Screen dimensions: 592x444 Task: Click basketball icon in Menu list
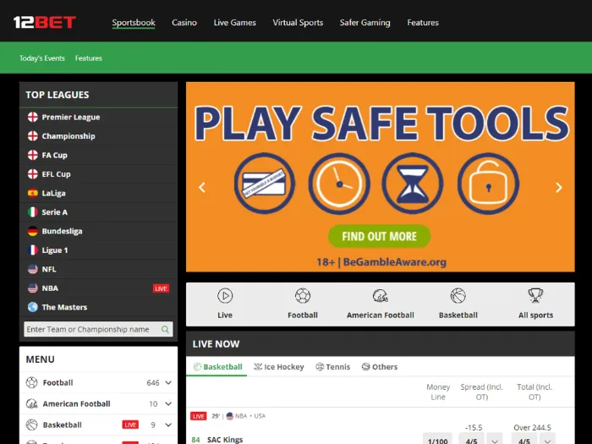tap(32, 425)
